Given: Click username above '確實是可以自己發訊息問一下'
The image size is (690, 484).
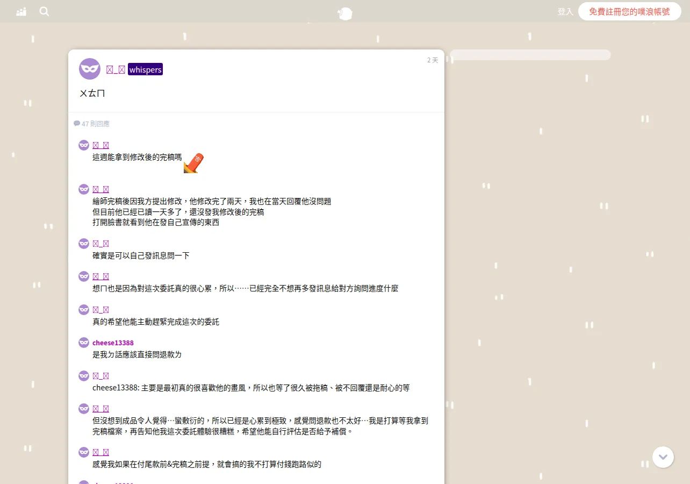Looking at the screenshot, I should (x=101, y=244).
